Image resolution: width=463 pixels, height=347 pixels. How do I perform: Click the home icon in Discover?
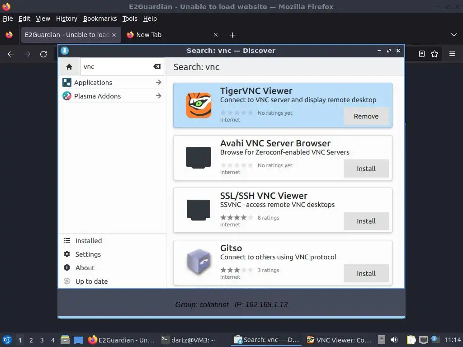pyautogui.click(x=69, y=67)
